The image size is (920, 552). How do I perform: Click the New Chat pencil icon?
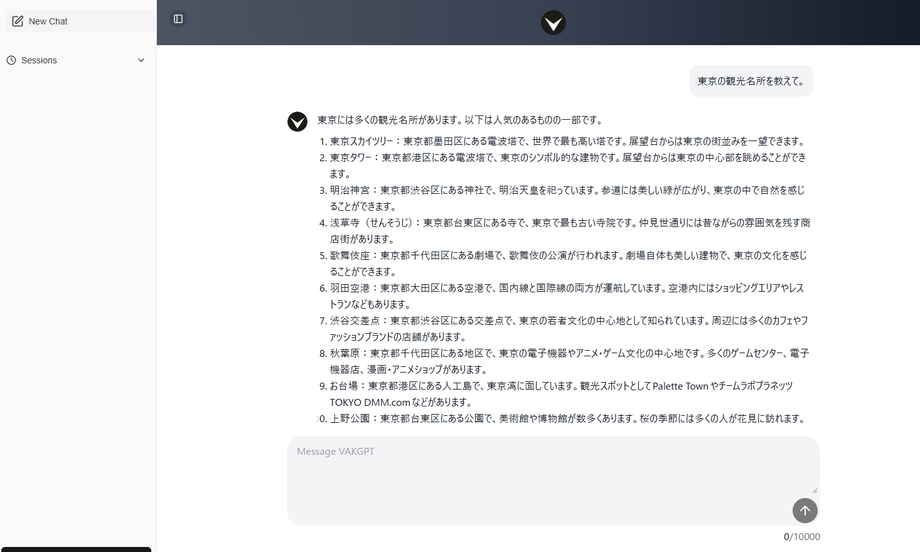point(18,21)
